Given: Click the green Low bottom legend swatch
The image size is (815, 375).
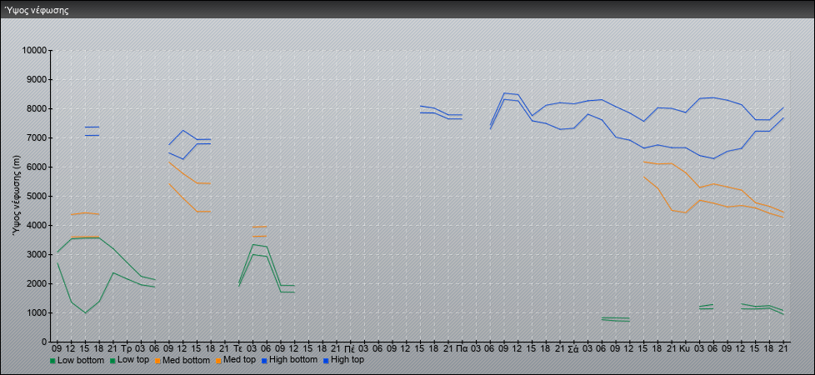Looking at the screenshot, I should 52,361.
